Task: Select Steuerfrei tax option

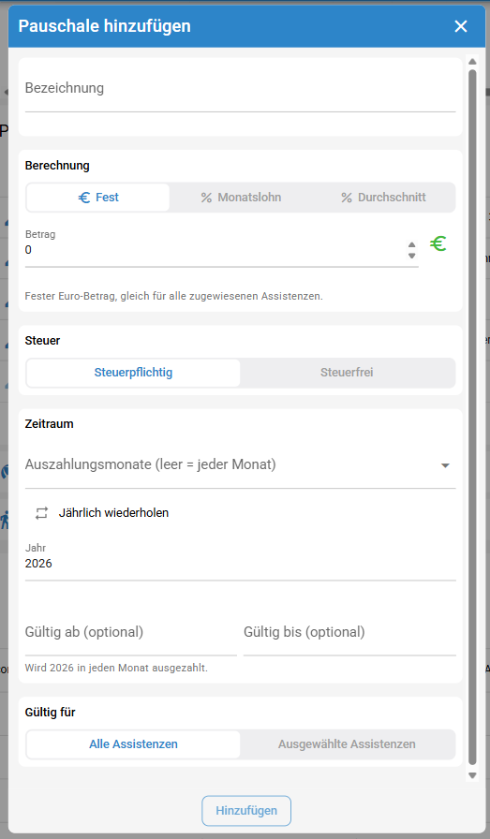Action: click(347, 373)
